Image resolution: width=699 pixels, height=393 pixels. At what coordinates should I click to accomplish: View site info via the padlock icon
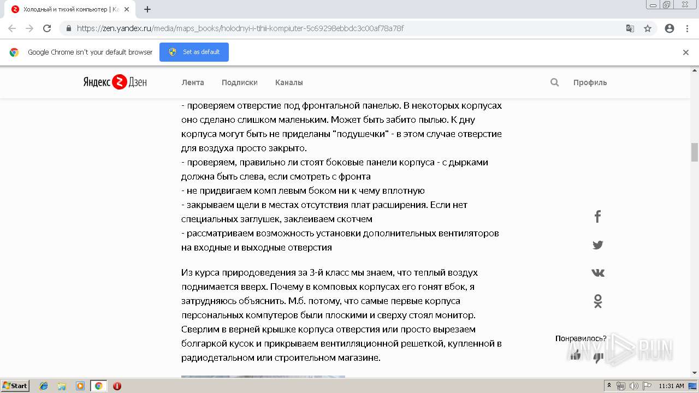[68, 28]
